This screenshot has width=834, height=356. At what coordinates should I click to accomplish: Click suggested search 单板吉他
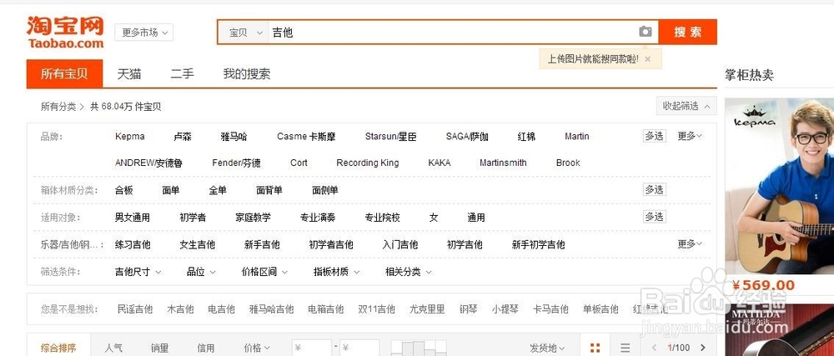(600, 308)
